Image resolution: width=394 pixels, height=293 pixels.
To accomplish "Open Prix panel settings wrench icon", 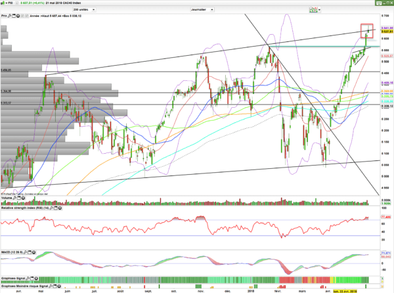I will [10, 16].
